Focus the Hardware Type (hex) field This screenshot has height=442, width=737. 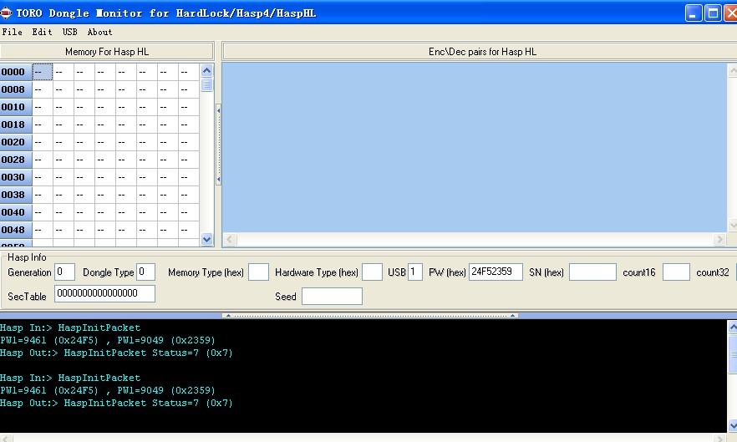click(x=373, y=272)
